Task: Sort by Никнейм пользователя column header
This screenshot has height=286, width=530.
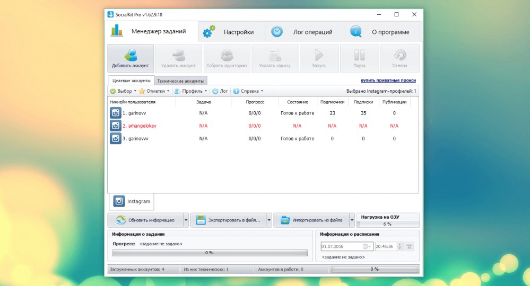Action: [141, 102]
